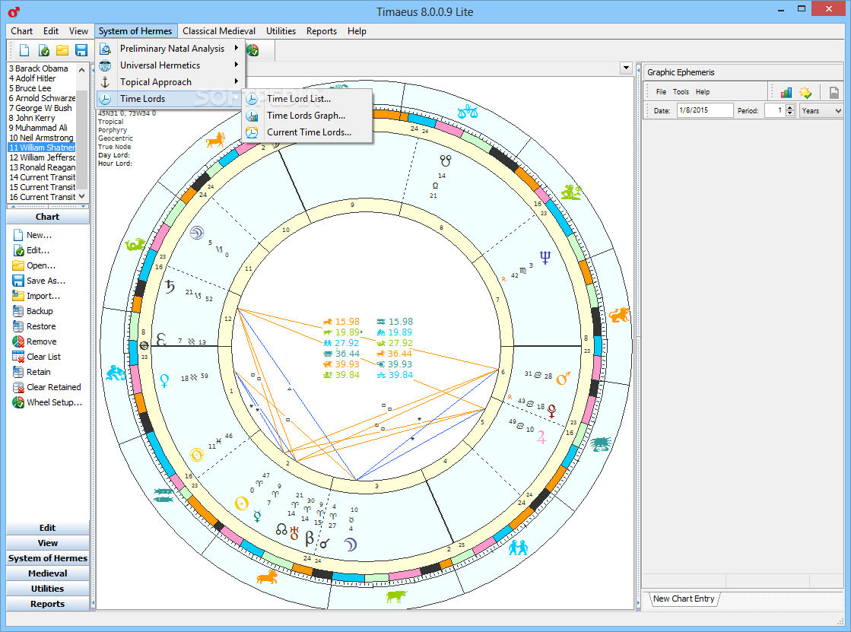Click the Save As... disk icon in sidebar
This screenshot has height=632, width=851.
[18, 281]
